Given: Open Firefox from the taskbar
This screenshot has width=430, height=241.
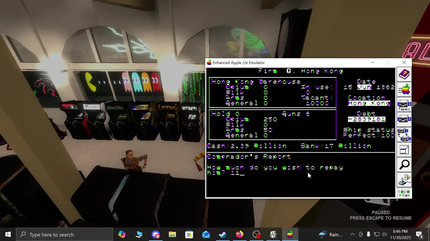Looking at the screenshot, I should tap(240, 234).
